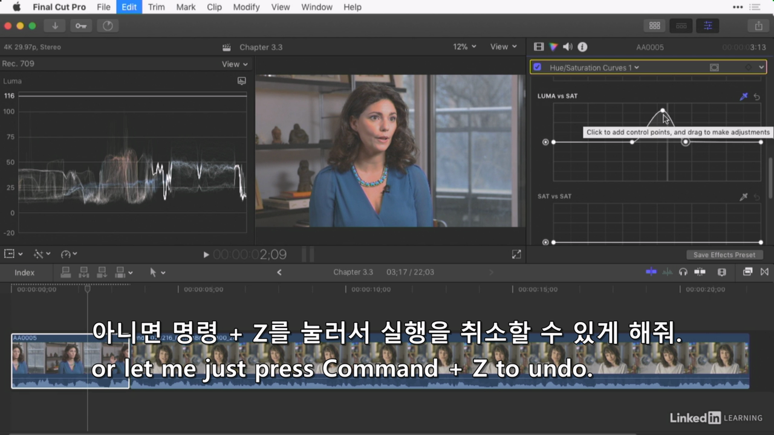Open the Apple menu
This screenshot has height=435, width=774.
pyautogui.click(x=16, y=7)
